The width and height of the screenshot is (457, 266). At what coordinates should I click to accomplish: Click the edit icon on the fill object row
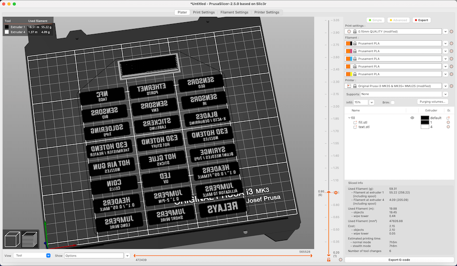[448, 118]
